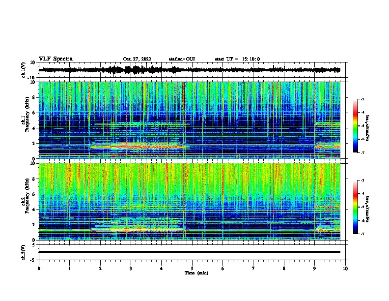The width and height of the screenshot is (389, 301).
Task: Click the "Oct. 27, 2022" date label
Action: point(137,59)
